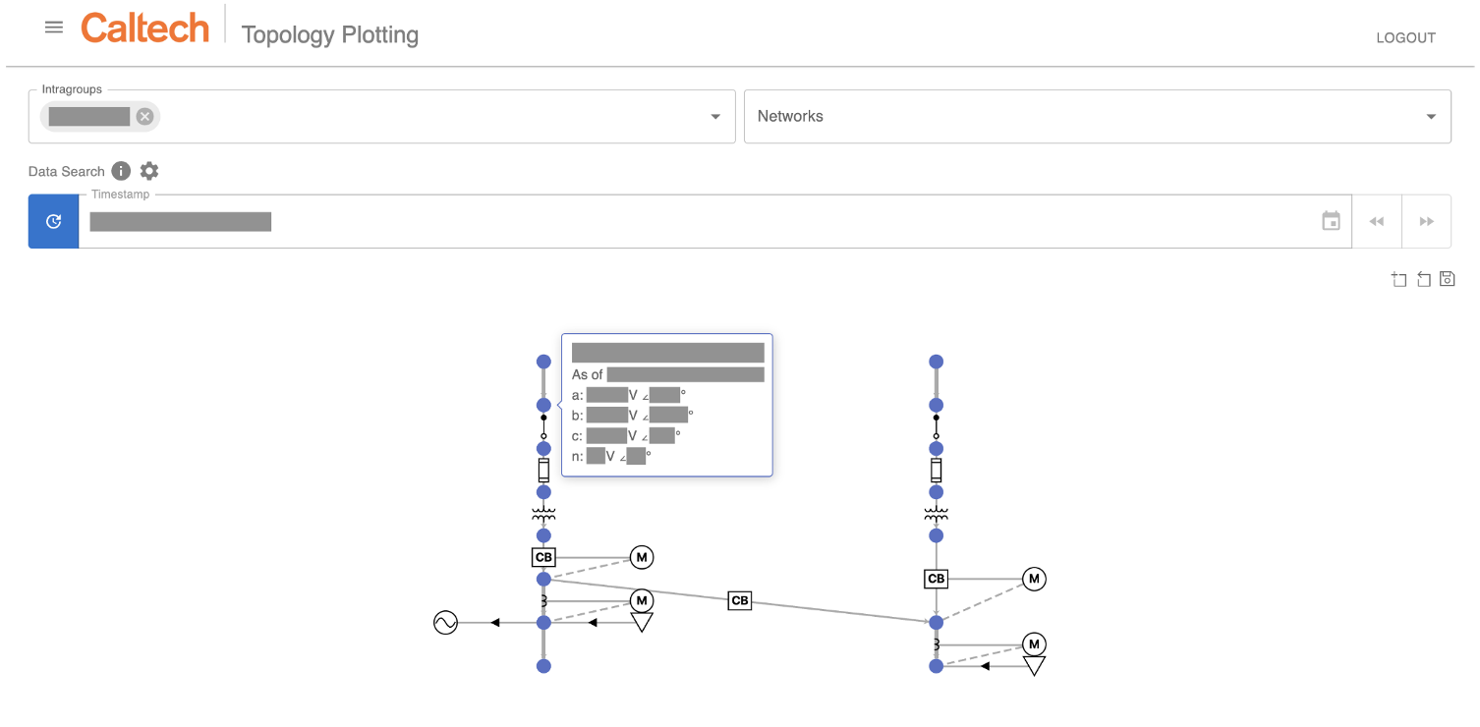Viewport: 1480px width, 727px height.
Task: Click the Caltech logo link
Action: click(x=145, y=28)
